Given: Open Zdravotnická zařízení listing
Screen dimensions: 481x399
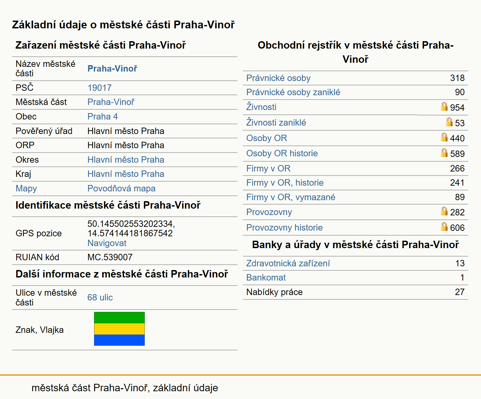Looking at the screenshot, I should (288, 263).
